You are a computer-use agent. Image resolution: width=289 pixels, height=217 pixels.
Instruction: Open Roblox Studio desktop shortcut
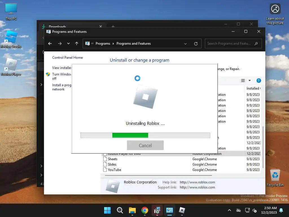[x=11, y=39]
